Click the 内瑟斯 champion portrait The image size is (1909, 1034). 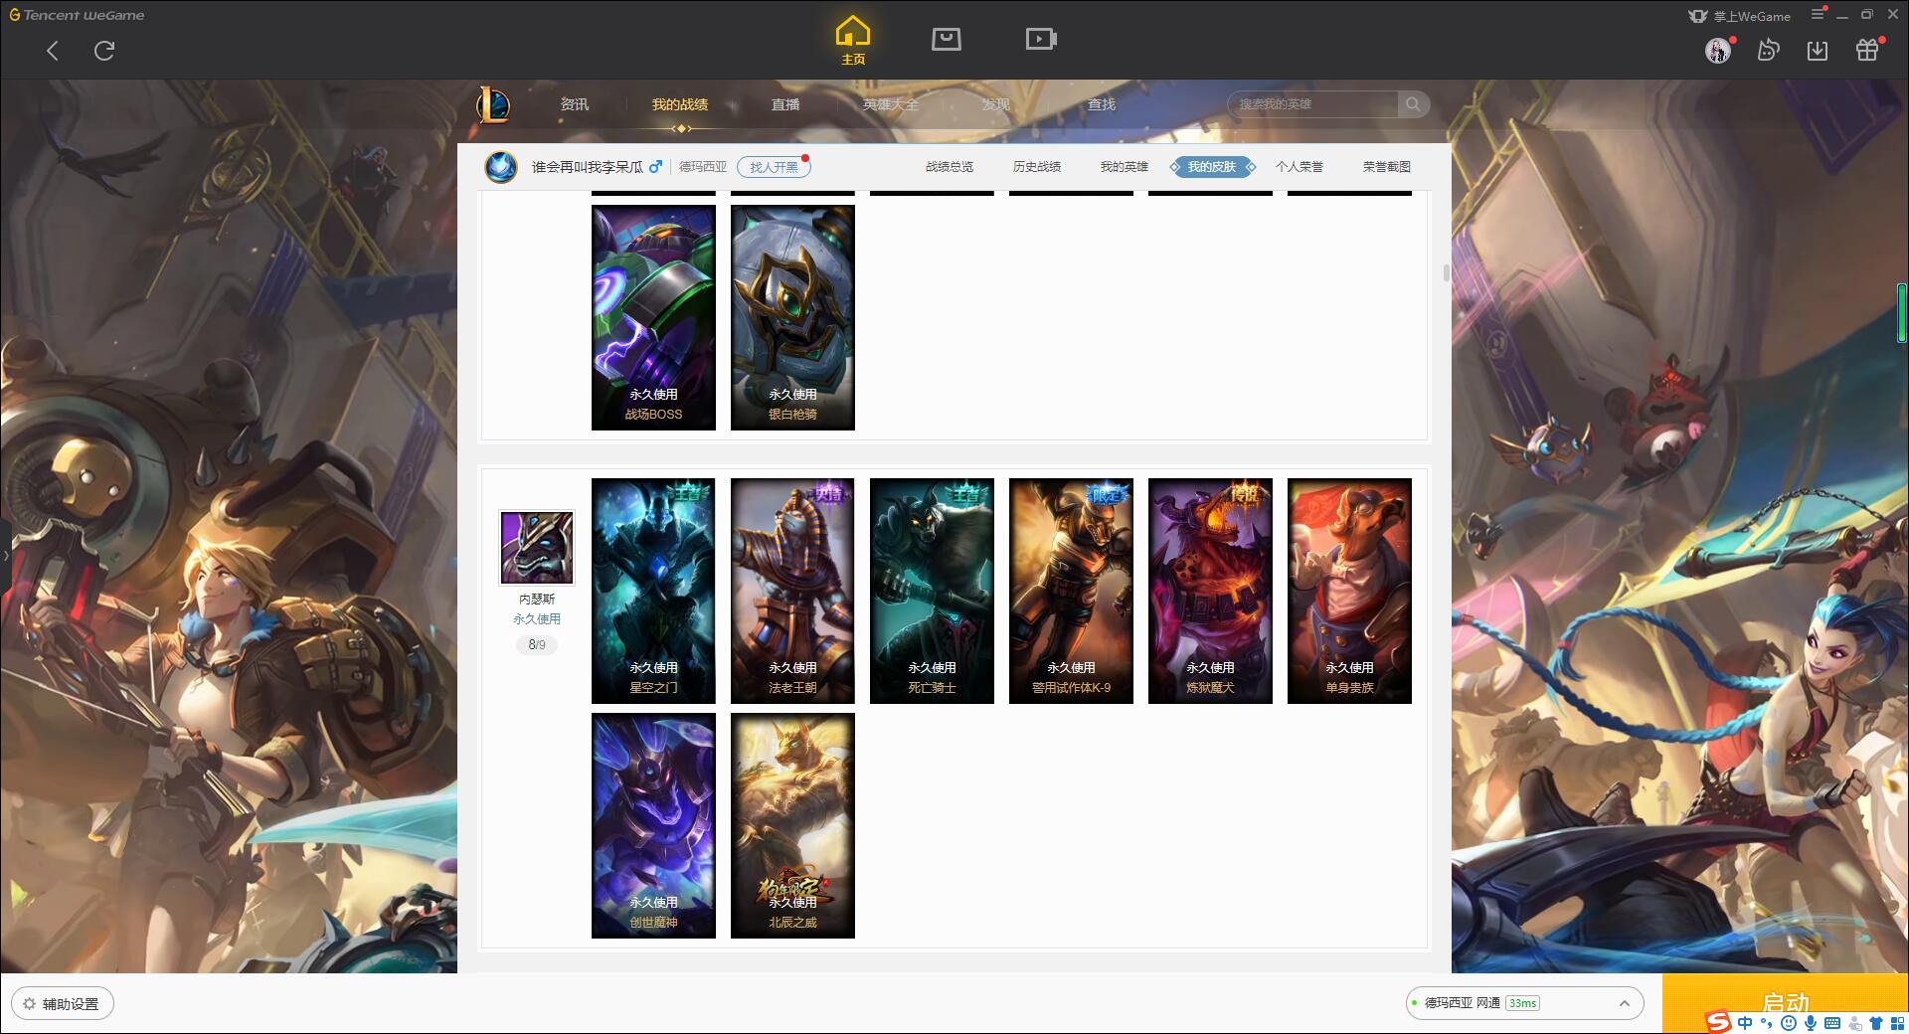537,548
